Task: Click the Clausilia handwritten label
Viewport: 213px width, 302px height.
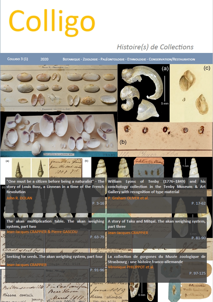Action: point(195,291)
